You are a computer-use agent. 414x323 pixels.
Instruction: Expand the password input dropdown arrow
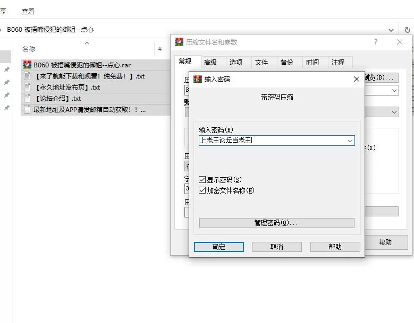pos(350,141)
